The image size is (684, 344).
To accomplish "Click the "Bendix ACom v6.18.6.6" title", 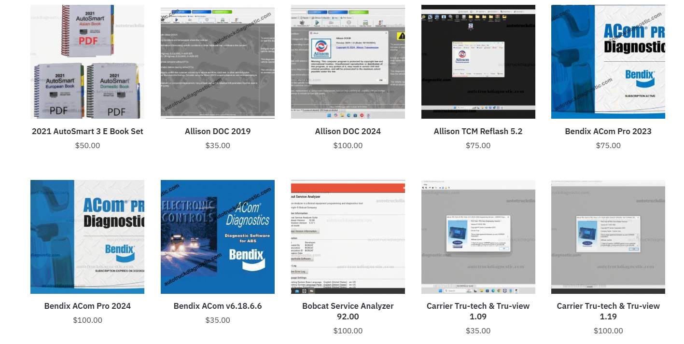I will click(218, 306).
